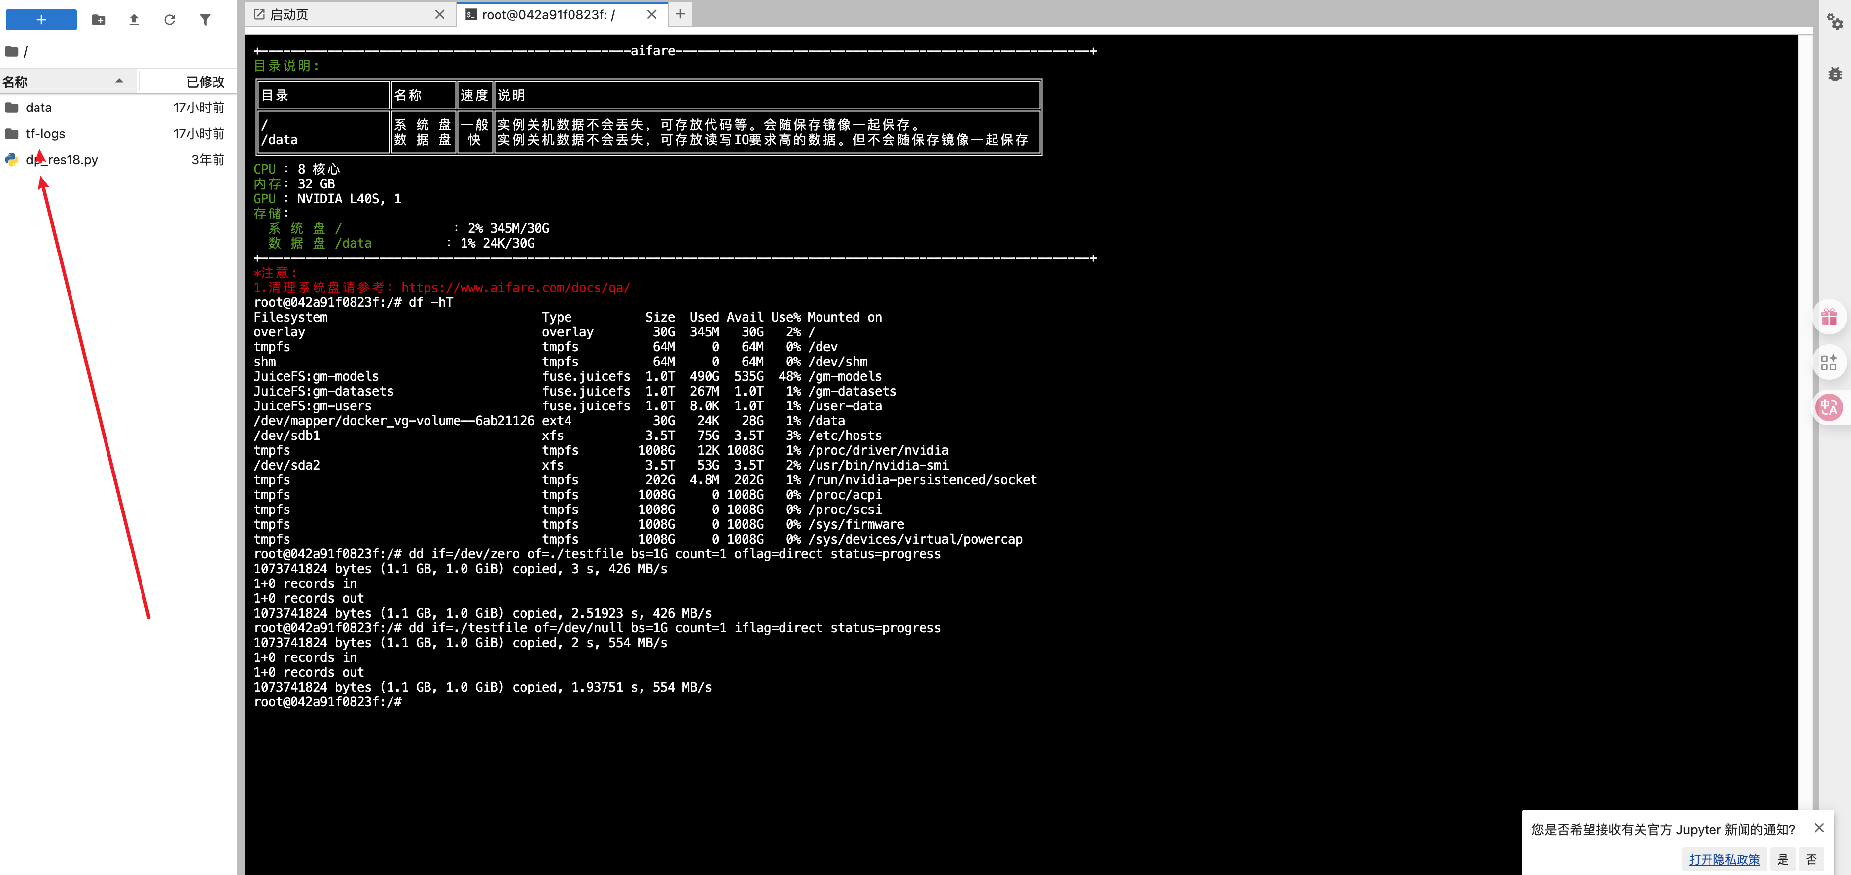Create a new folder in the file browser
Image resolution: width=1851 pixels, height=875 pixels.
coord(99,20)
